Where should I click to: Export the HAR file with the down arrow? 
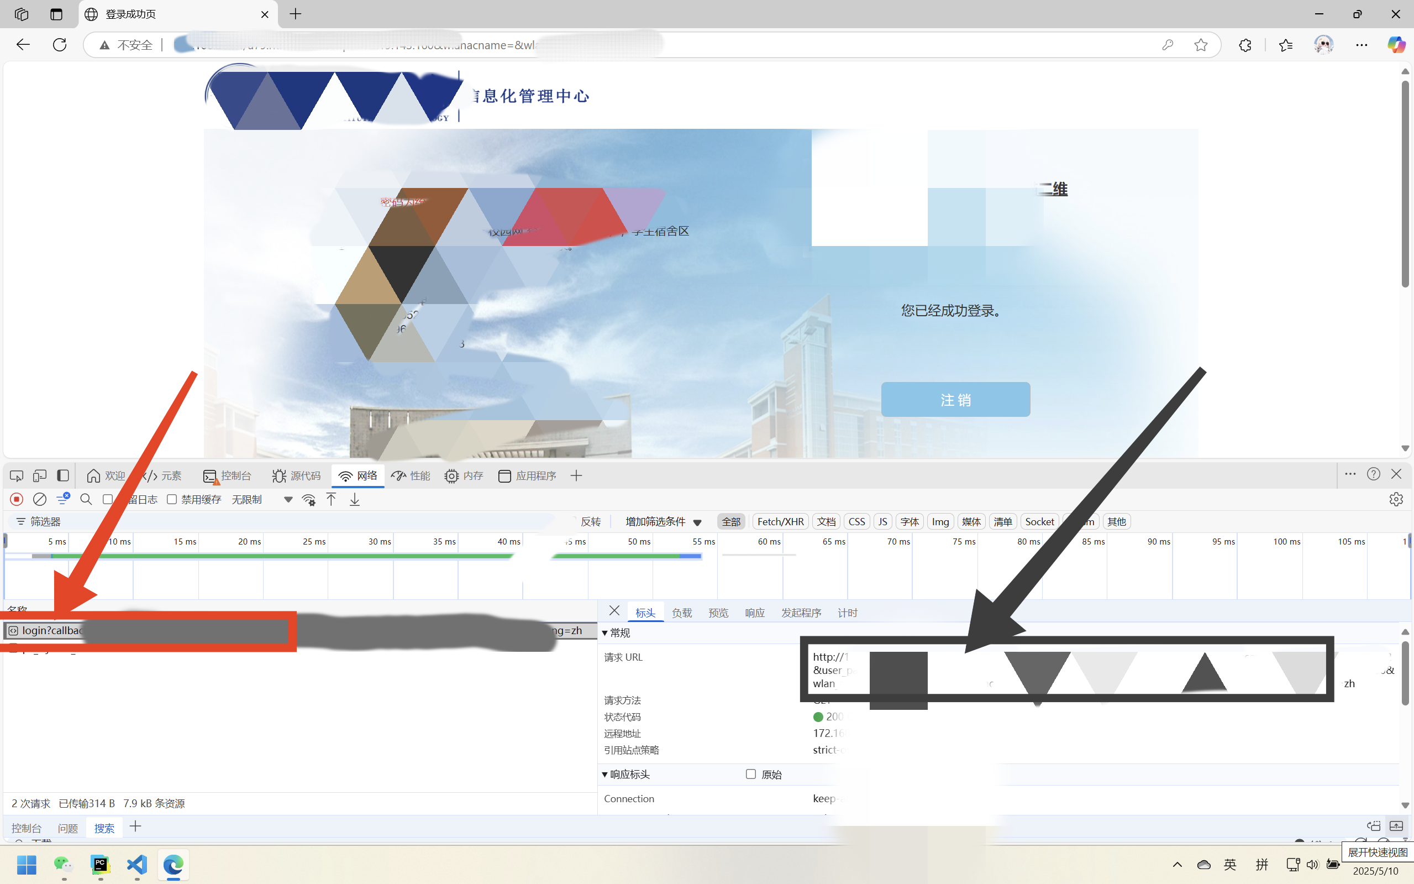pyautogui.click(x=355, y=499)
